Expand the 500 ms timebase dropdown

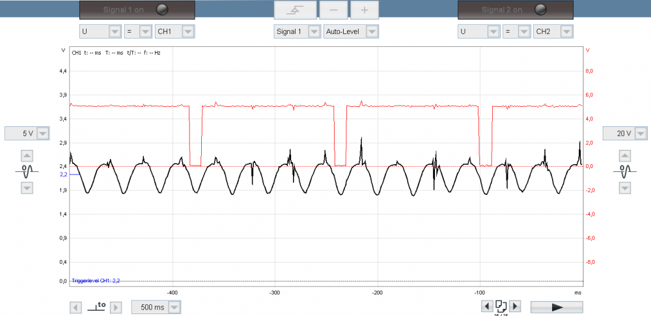point(173,307)
